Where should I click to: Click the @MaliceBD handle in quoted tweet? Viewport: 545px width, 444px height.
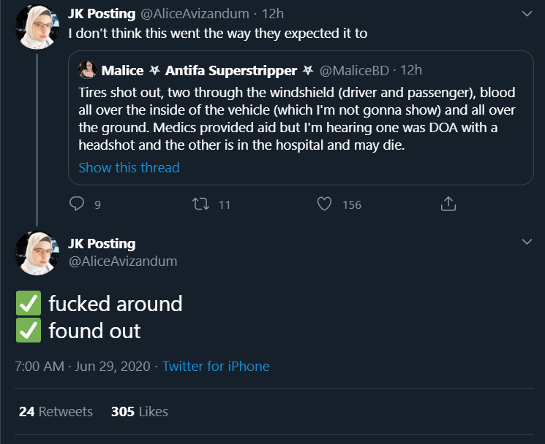(x=354, y=70)
